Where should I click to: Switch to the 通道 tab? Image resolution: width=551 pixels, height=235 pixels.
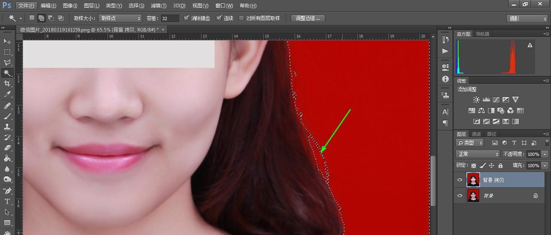[x=476, y=134]
